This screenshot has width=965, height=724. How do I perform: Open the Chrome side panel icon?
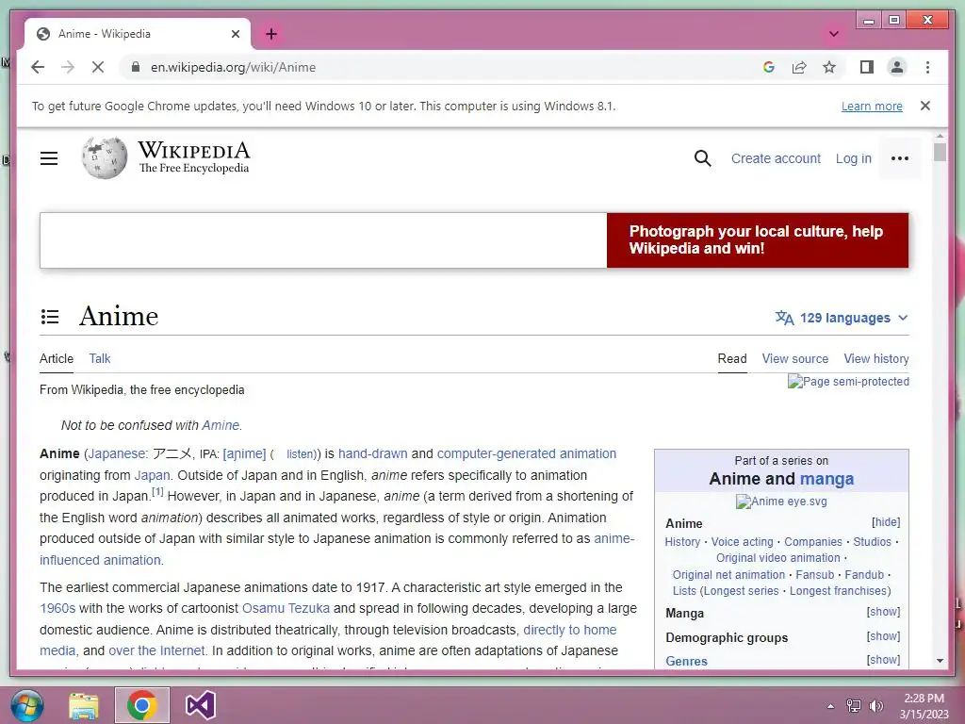click(x=867, y=67)
